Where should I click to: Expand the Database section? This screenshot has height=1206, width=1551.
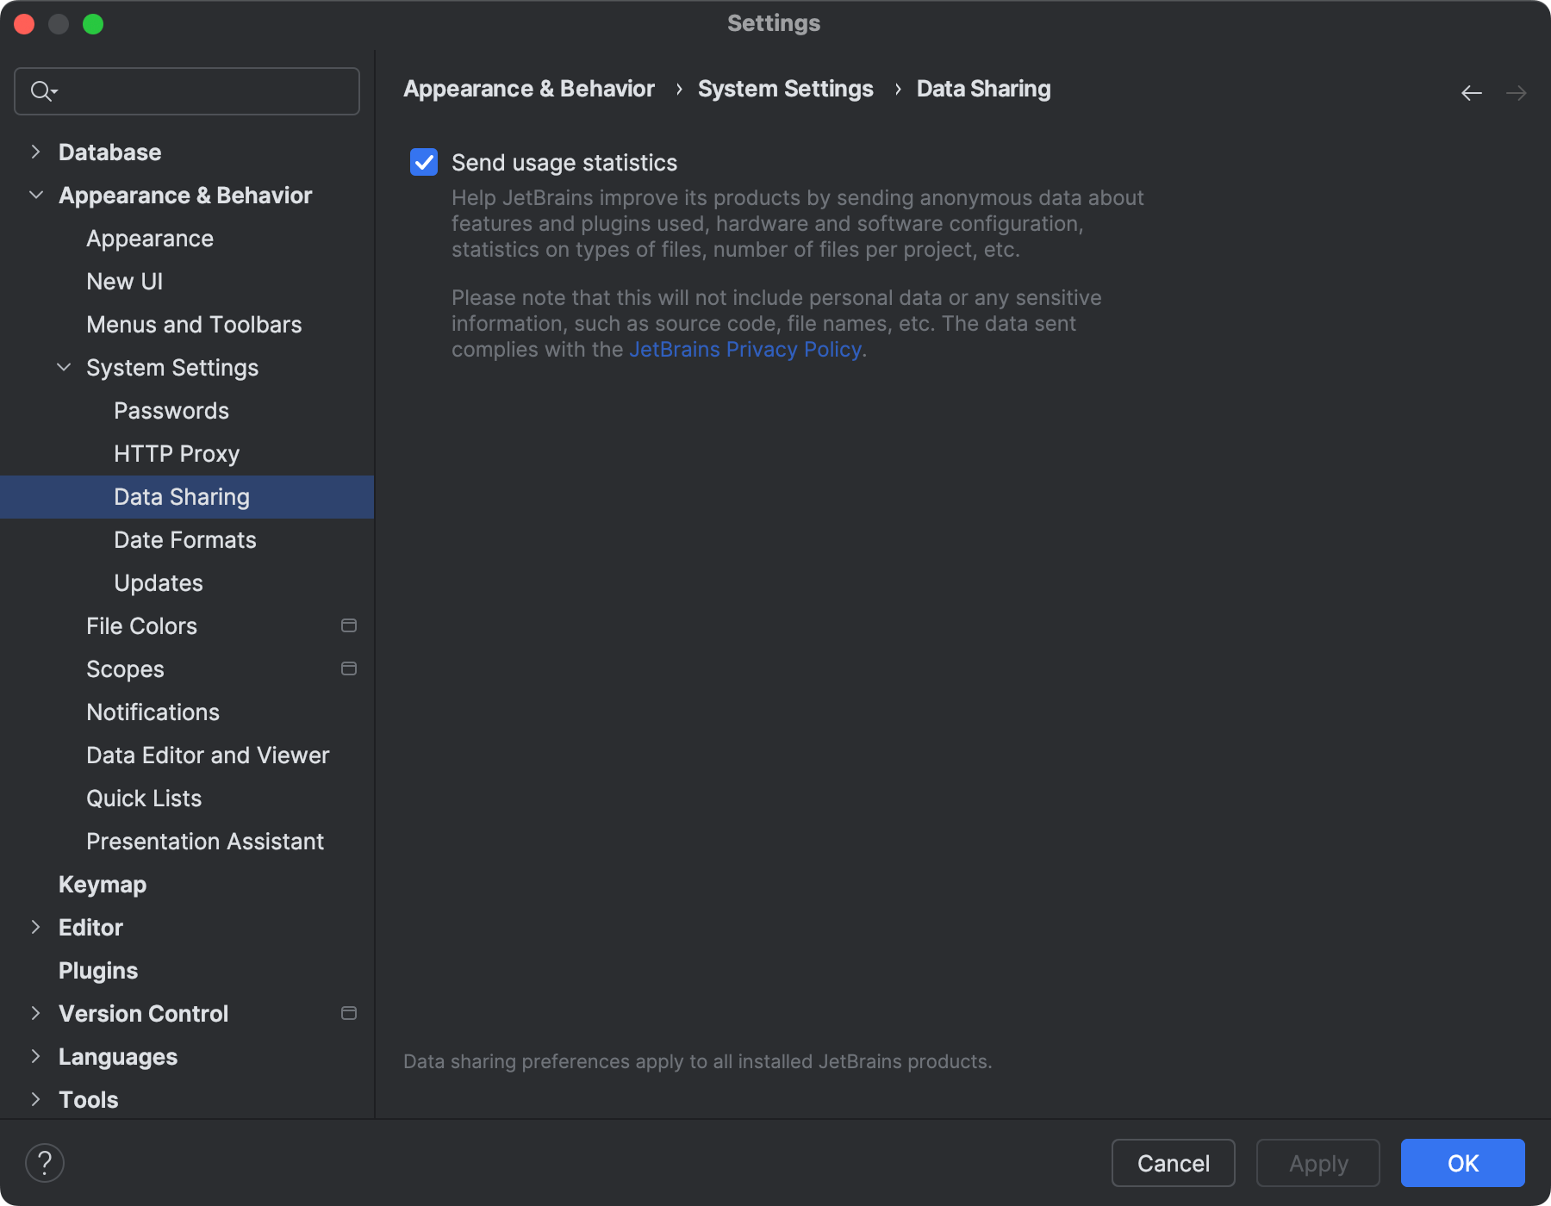tap(35, 152)
